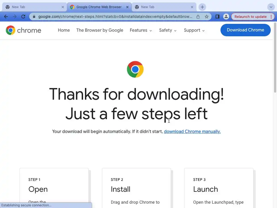This screenshot has width=277, height=208.
Task: Select the Google Chrome Web Browser tab
Action: pos(99,7)
